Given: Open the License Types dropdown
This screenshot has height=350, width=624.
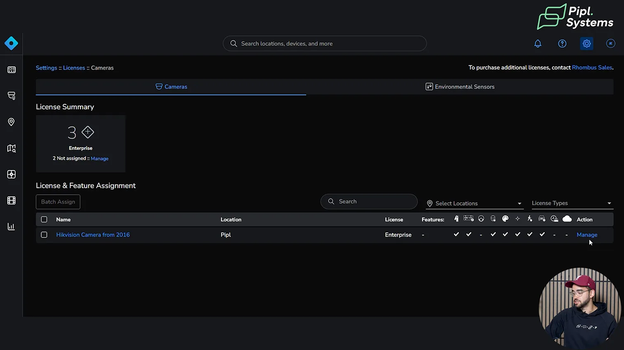Looking at the screenshot, I should (571, 203).
